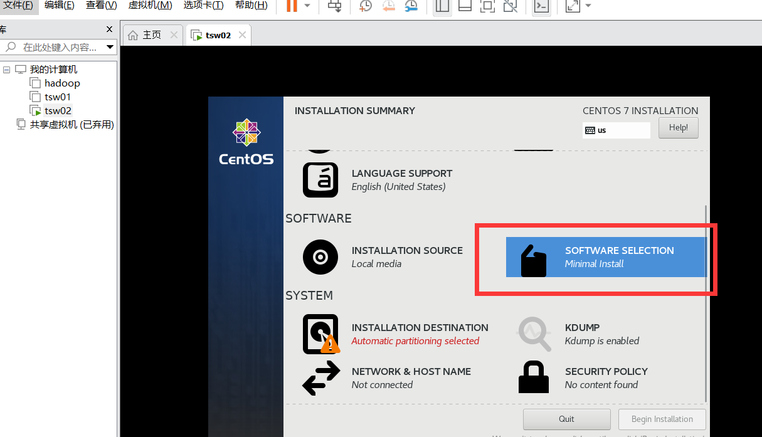Open the snapshot manager
The image size is (762, 437).
411,6
